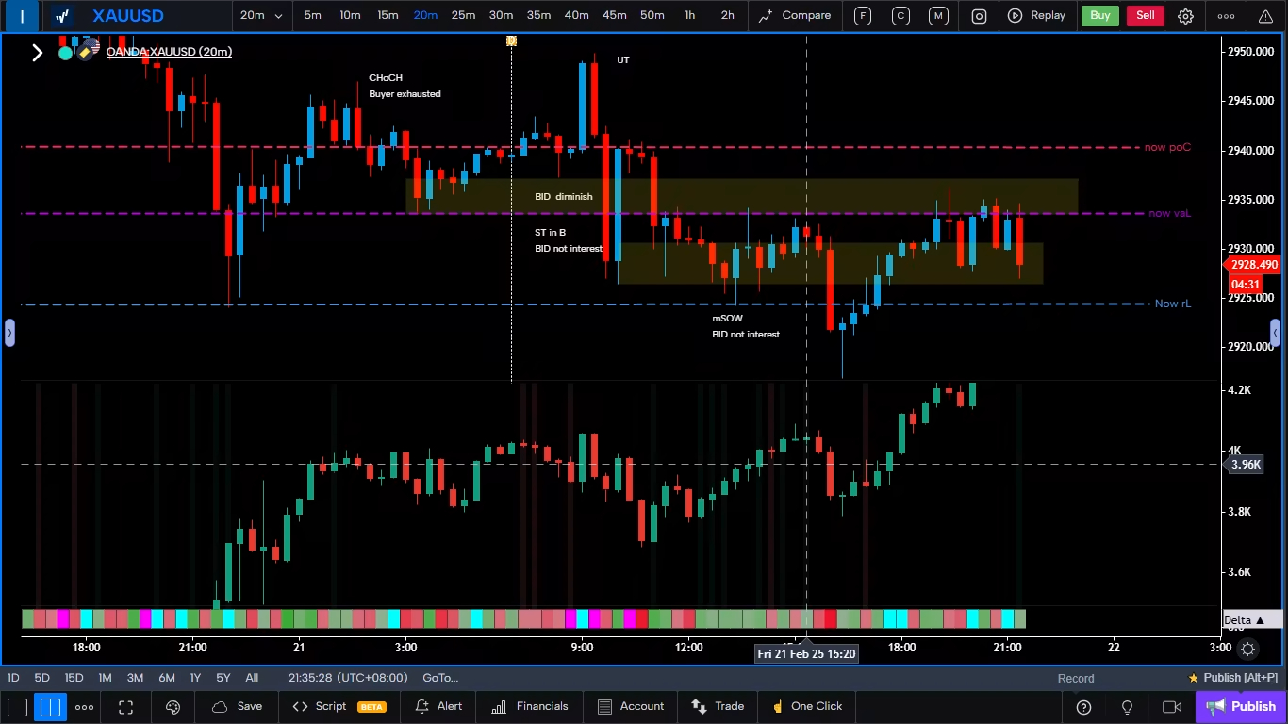The height and width of the screenshot is (724, 1288).
Task: Open symbol search for XAUUSD
Action: point(127,15)
